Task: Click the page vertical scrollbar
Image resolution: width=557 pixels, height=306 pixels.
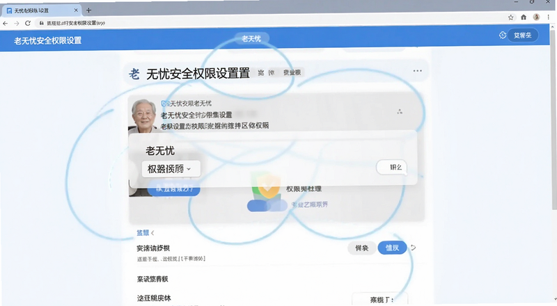Action: coord(553,121)
